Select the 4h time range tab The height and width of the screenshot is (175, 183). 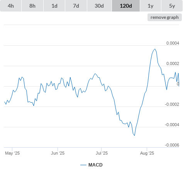(11, 6)
